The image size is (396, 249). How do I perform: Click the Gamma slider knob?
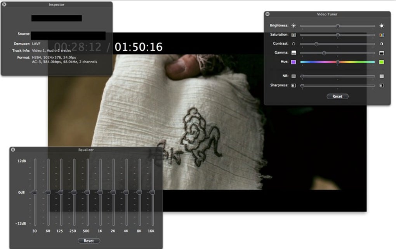(324, 53)
